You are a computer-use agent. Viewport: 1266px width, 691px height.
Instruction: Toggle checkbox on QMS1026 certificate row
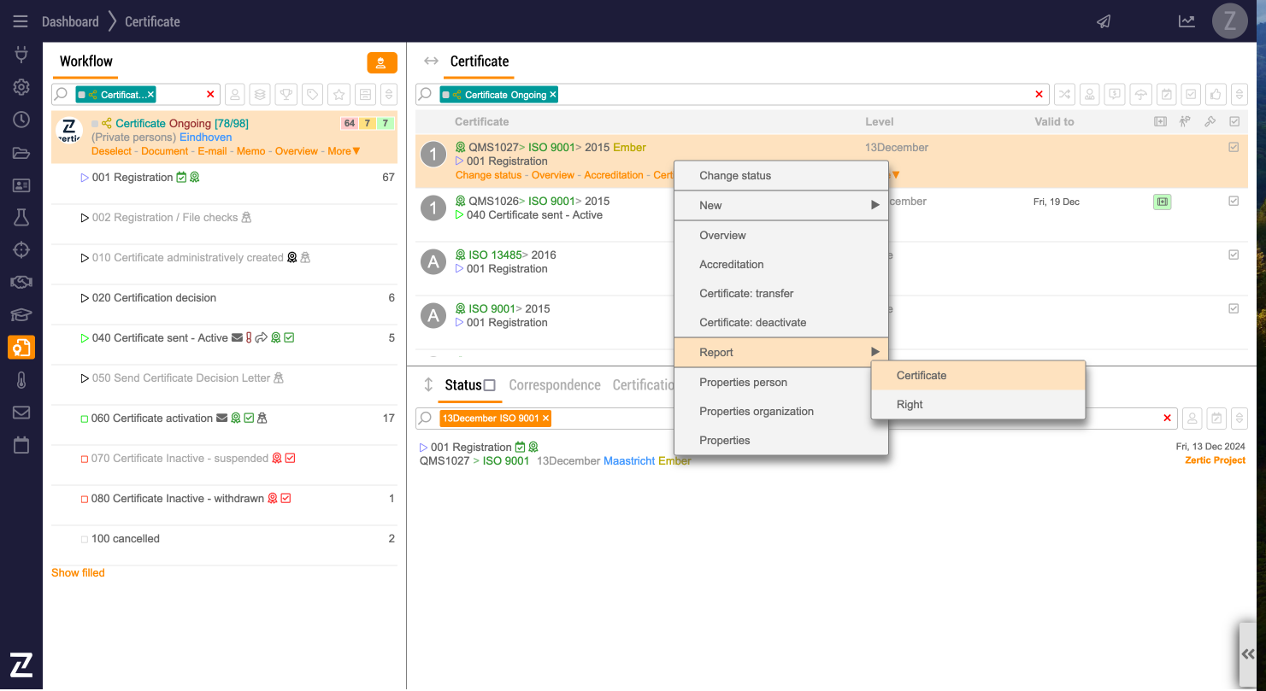(x=1234, y=202)
